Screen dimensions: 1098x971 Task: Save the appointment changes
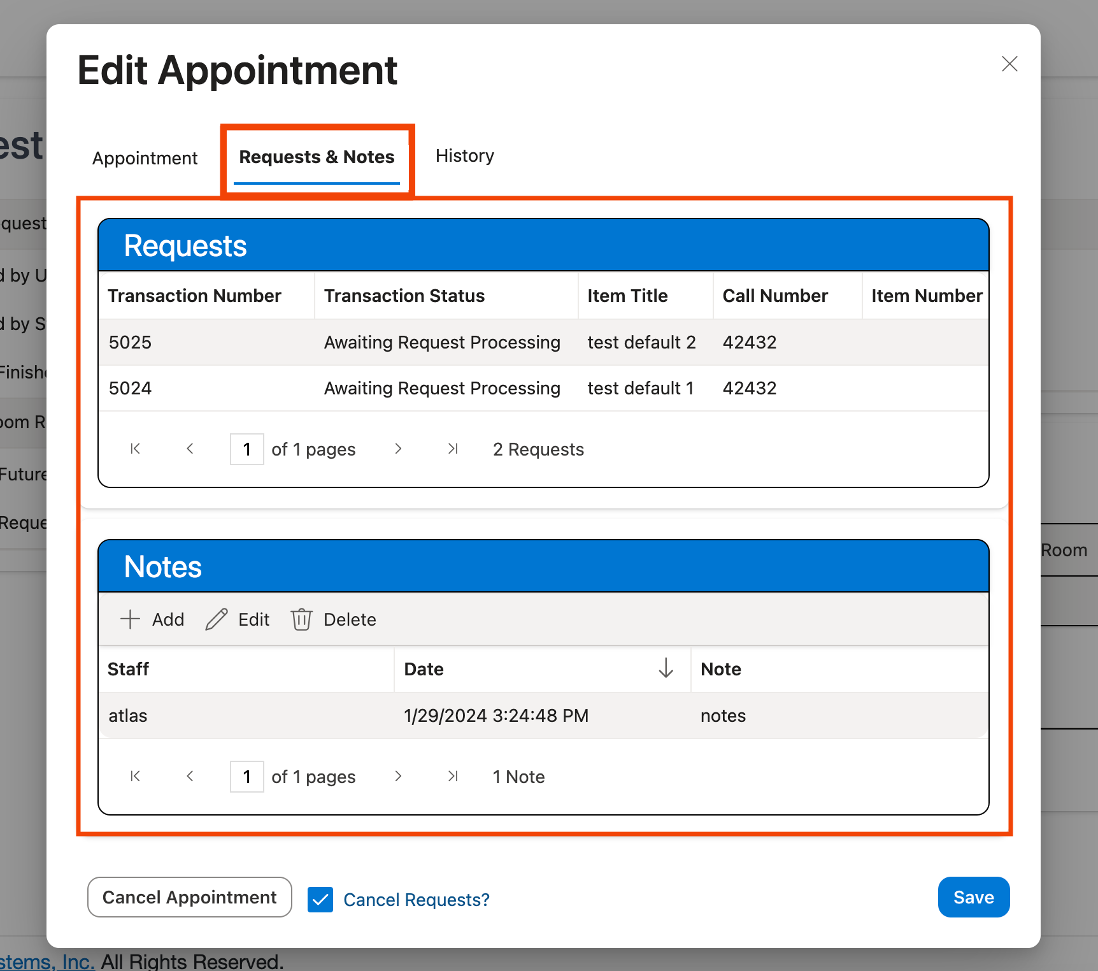click(973, 897)
